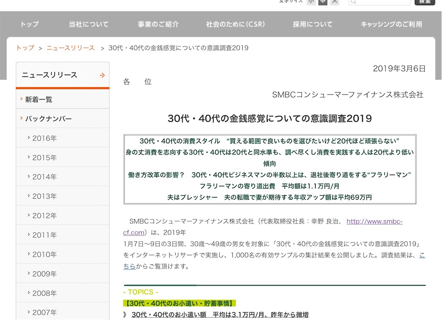This screenshot has height=320, width=442.
Task: Click the 各 位 salutation text
Action: tap(137, 82)
